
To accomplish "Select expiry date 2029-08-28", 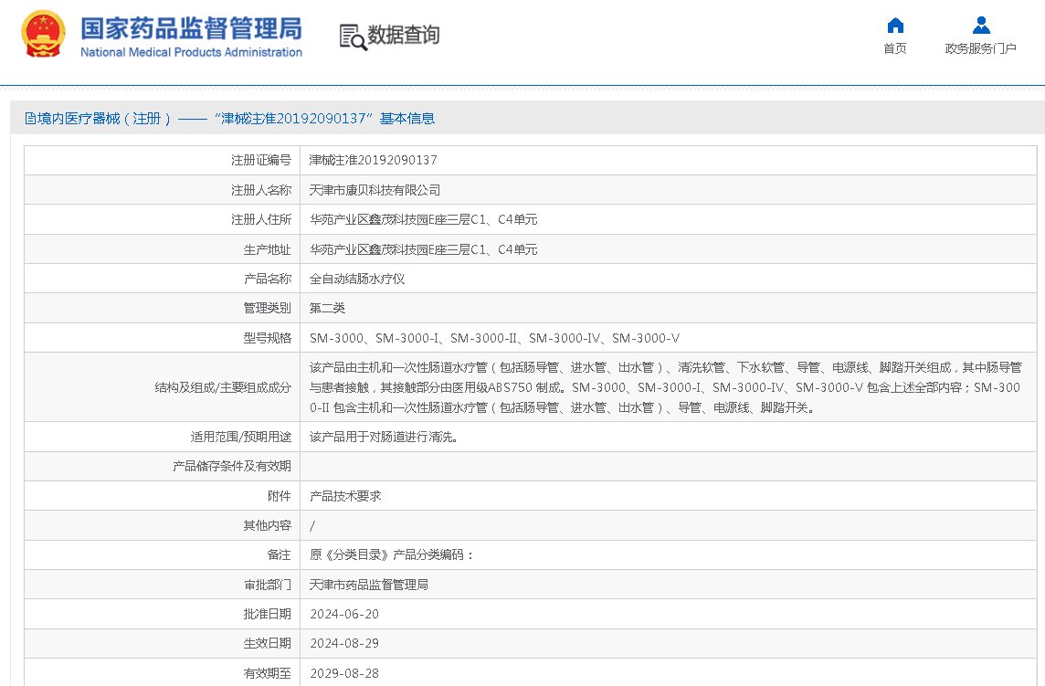I will pos(344,673).
